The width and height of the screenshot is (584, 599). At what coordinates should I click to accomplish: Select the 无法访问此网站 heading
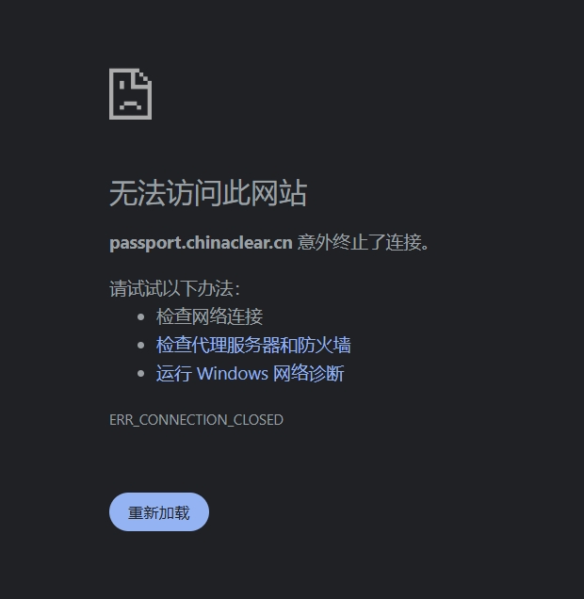[208, 193]
